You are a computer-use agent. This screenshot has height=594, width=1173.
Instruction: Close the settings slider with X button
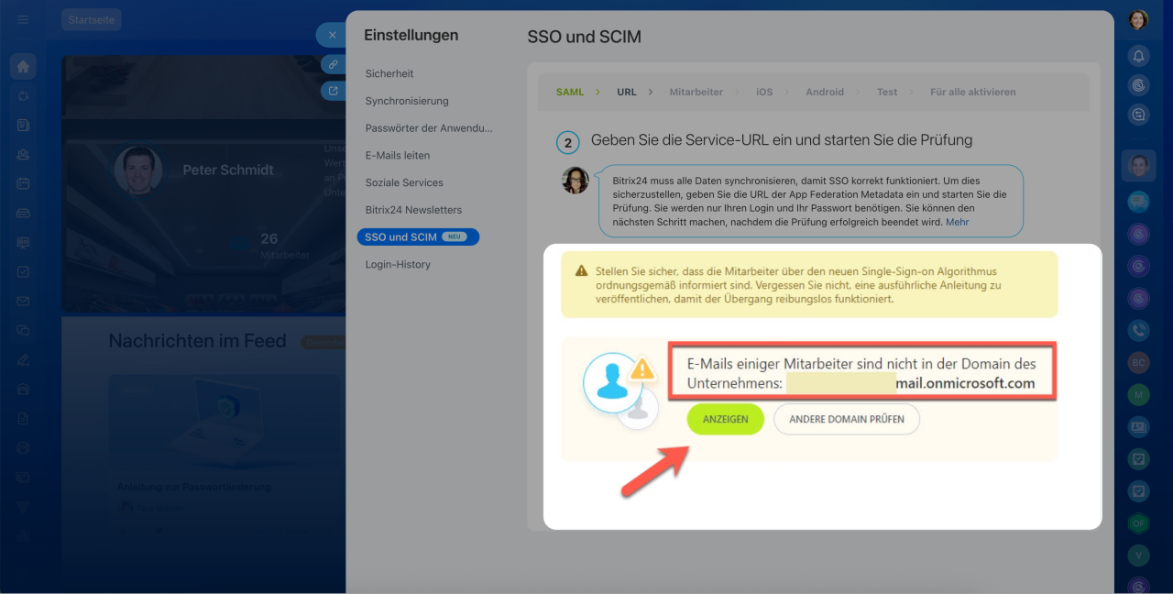pos(332,35)
